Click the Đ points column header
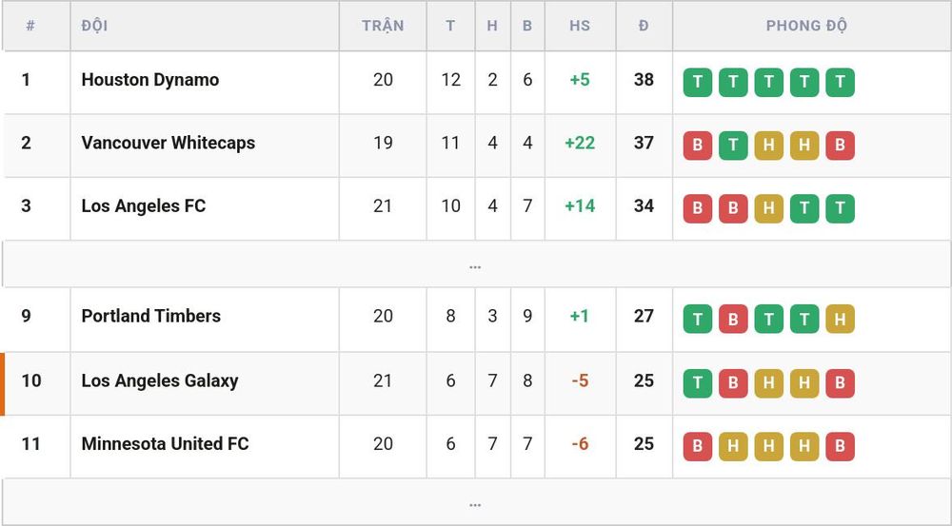This screenshot has width=952, height=526. click(x=644, y=26)
